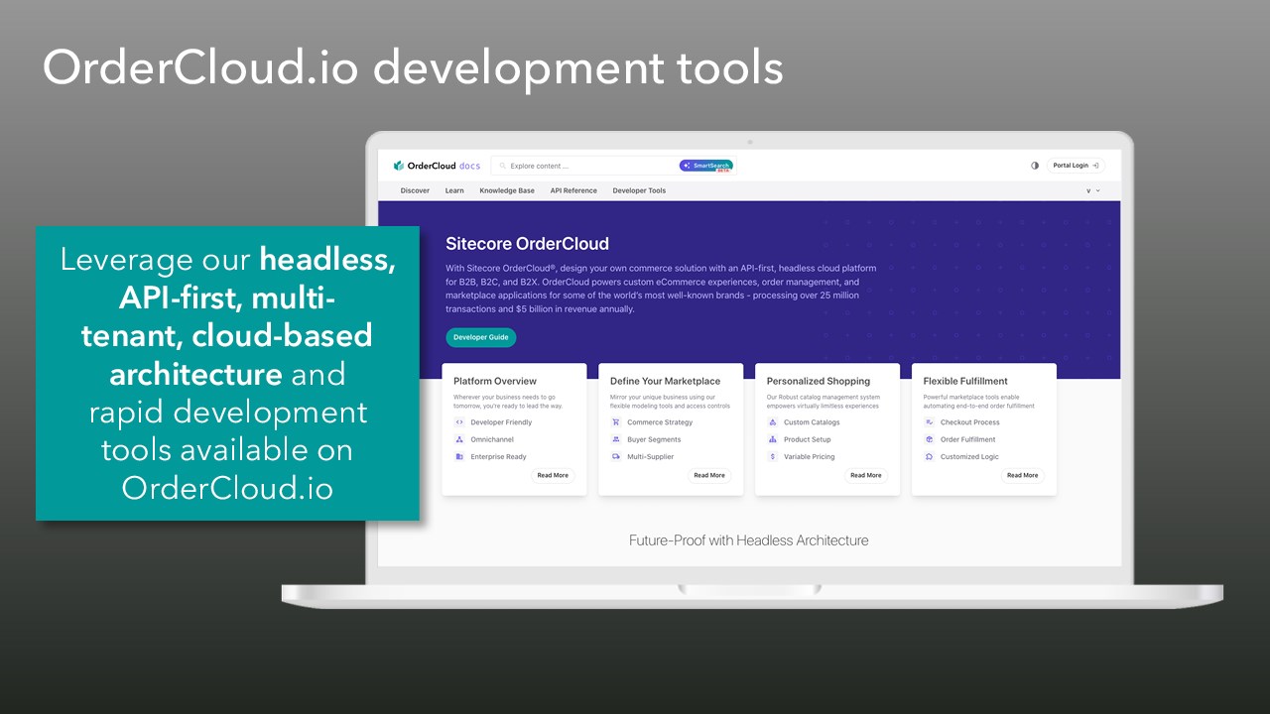
Task: Open the Buyer Segments link
Action: 654,439
